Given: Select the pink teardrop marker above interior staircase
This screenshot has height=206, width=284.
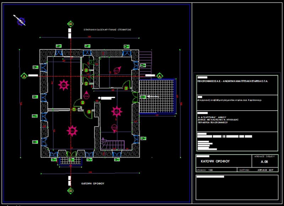Looking at the screenshot, I should (x=114, y=128).
